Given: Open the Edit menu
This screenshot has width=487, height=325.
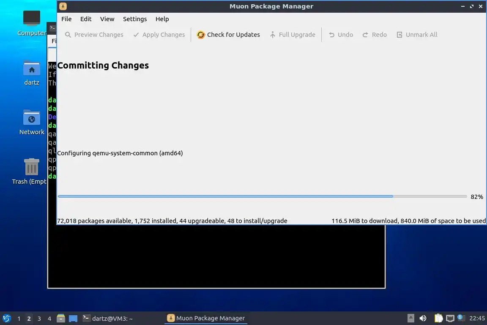Looking at the screenshot, I should tap(86, 19).
